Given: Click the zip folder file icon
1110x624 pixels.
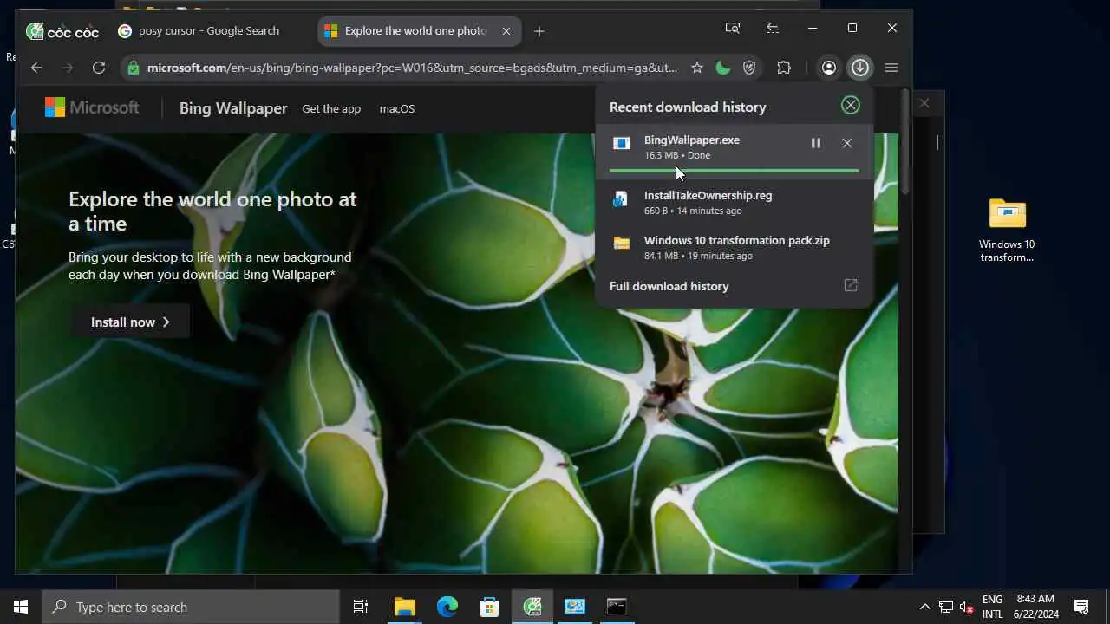Looking at the screenshot, I should tap(621, 244).
